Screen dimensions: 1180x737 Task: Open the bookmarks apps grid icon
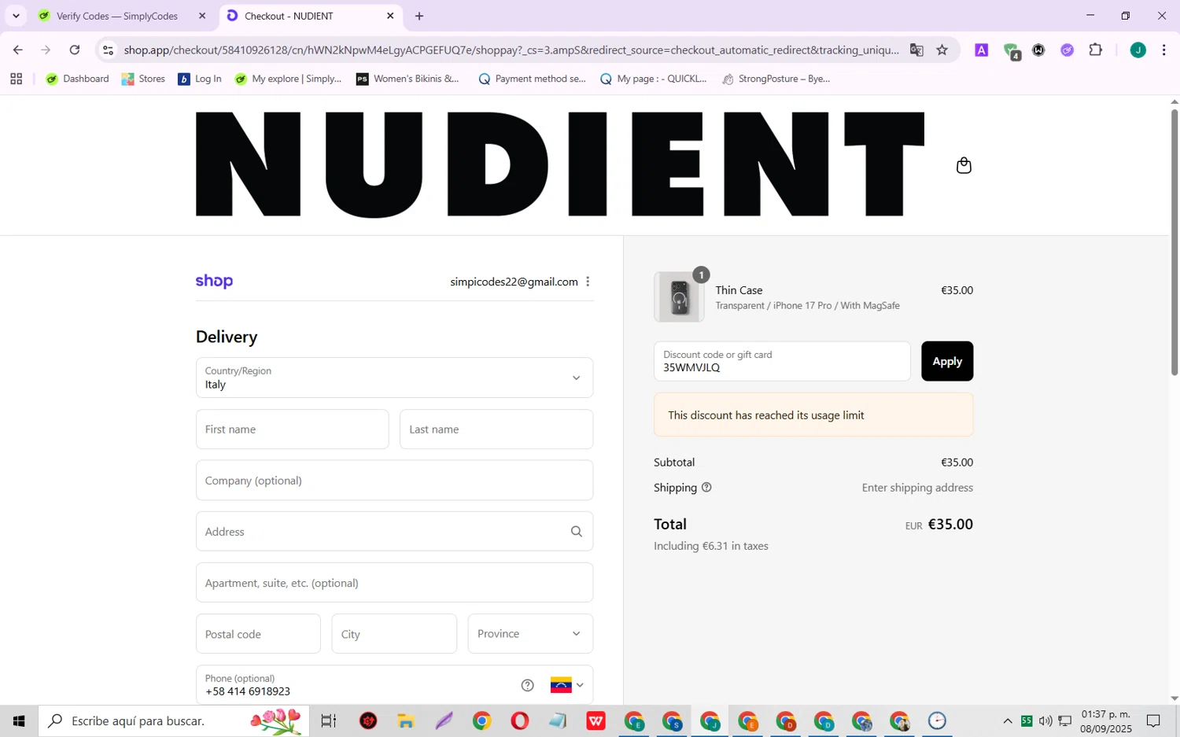tap(16, 79)
